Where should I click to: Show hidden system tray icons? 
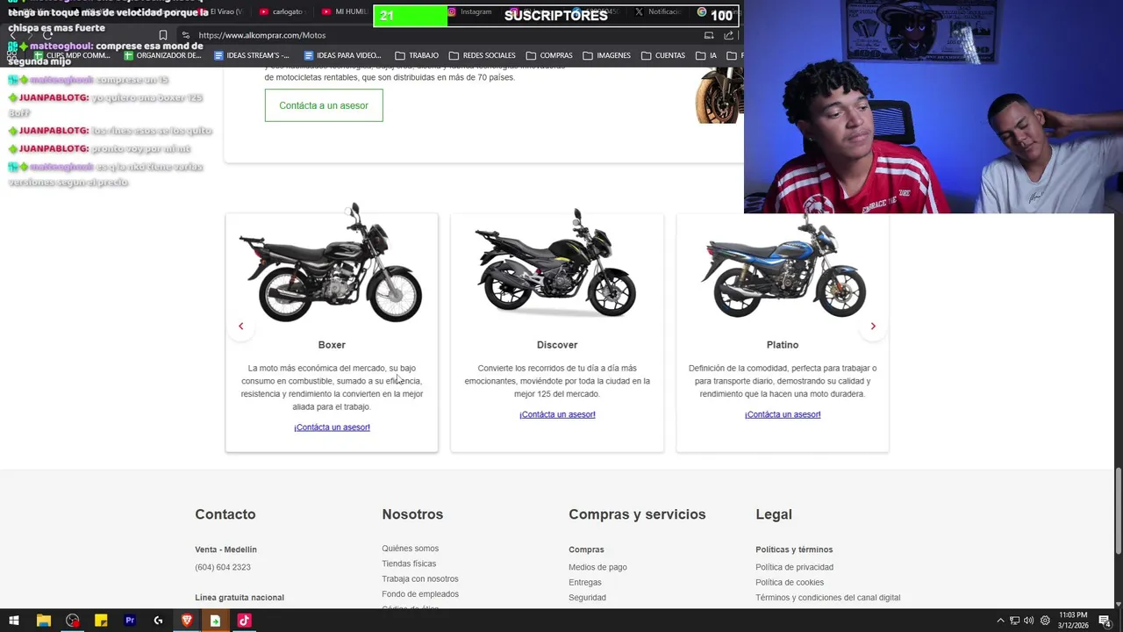coord(1000,621)
